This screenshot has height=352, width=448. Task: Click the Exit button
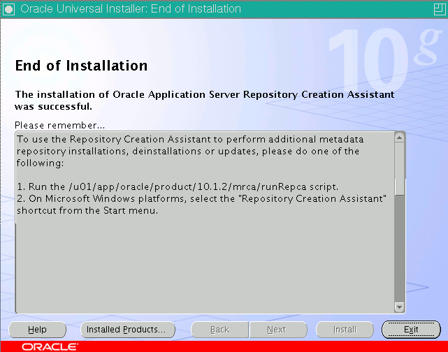coord(411,330)
